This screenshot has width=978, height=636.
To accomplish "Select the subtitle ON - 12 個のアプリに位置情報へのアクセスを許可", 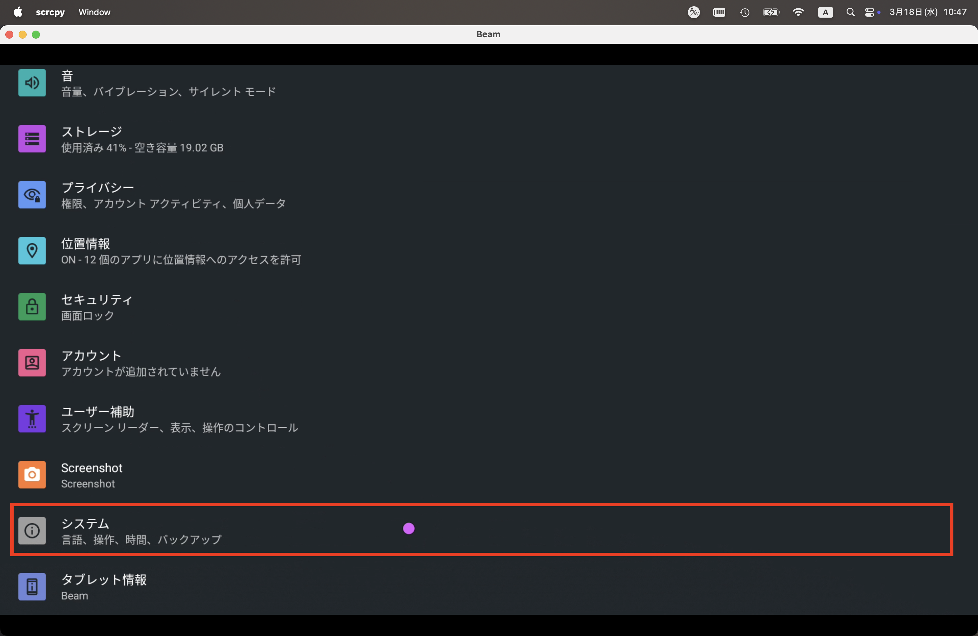I will [x=181, y=260].
